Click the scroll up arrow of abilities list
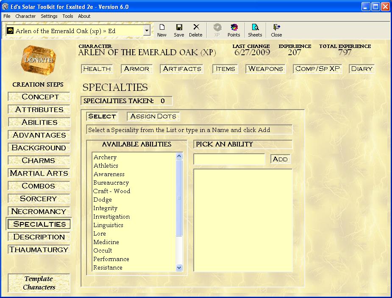This screenshot has height=298, width=392. 179,156
